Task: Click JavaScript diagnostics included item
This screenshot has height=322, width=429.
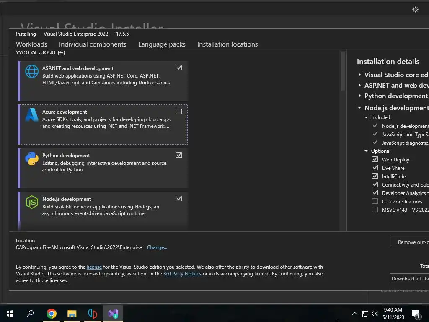Action: point(405,143)
